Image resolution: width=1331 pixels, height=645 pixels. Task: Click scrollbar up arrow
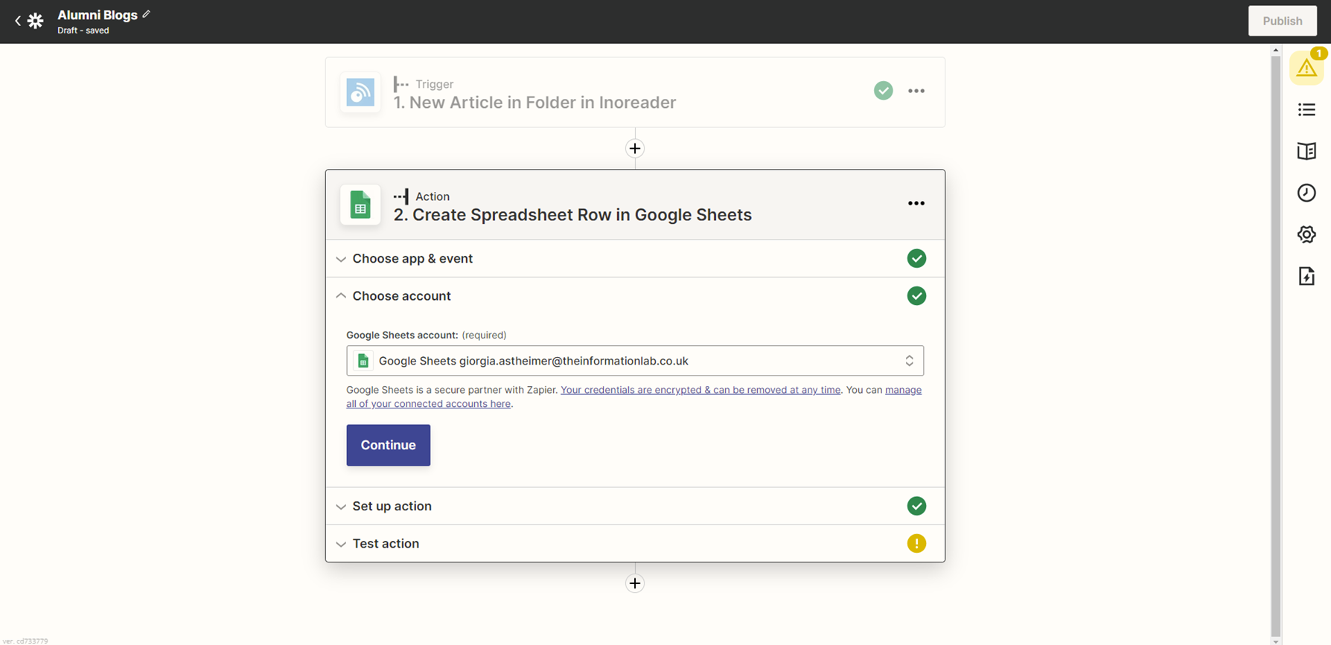1275,50
